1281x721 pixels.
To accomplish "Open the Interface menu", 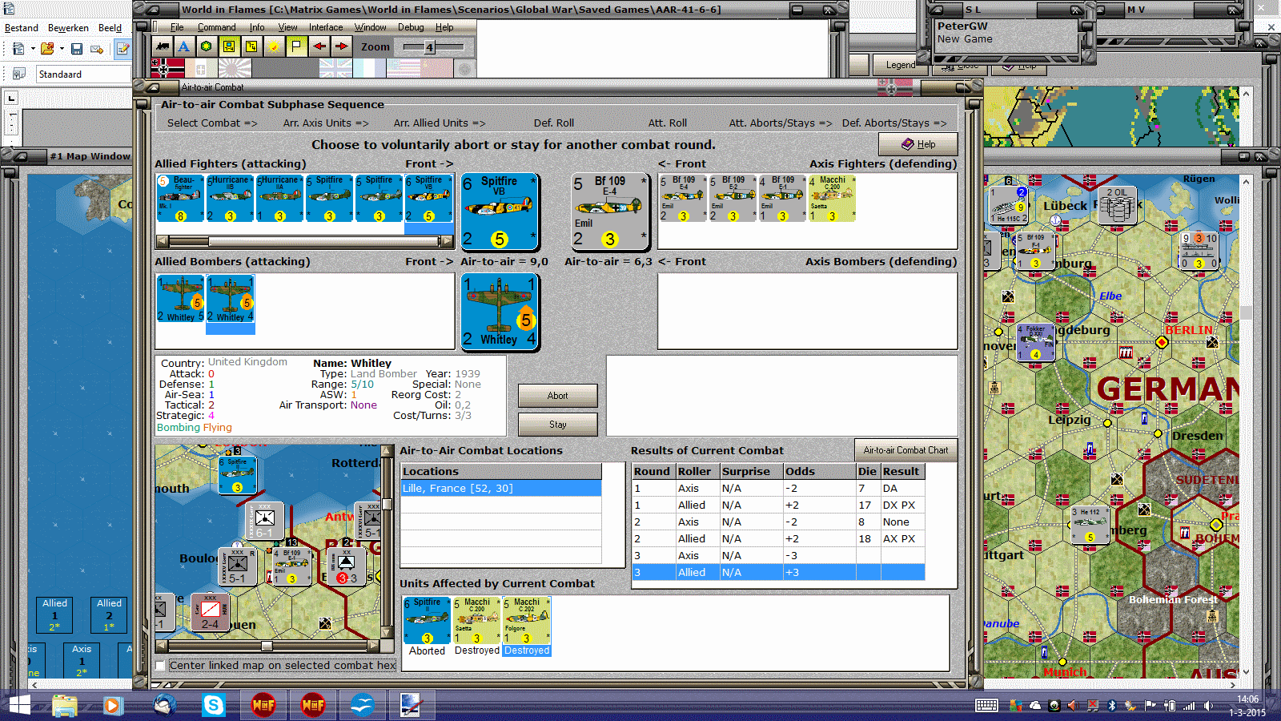I will click(x=326, y=27).
